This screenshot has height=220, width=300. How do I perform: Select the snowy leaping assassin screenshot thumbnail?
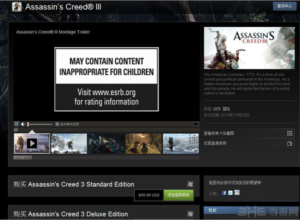(69, 143)
